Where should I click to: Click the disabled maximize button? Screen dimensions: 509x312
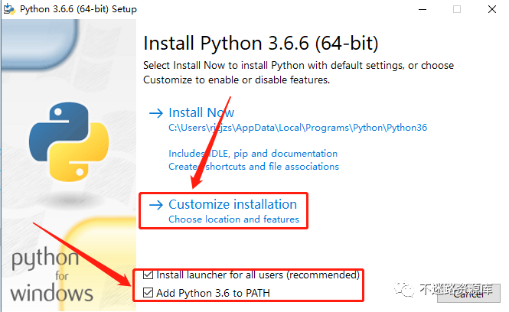coord(457,9)
